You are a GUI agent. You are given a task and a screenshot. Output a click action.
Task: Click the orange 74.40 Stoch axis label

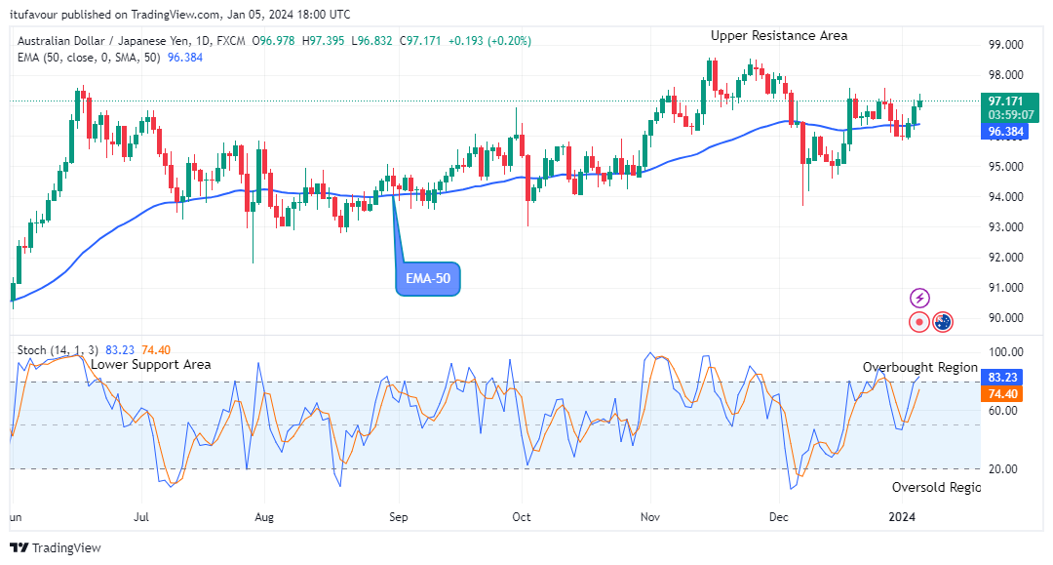coord(1005,393)
